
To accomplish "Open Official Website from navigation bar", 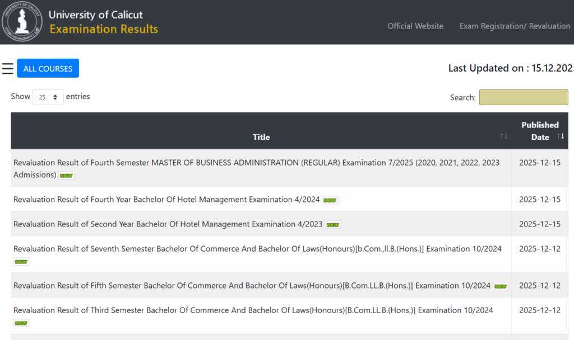I will coord(415,26).
